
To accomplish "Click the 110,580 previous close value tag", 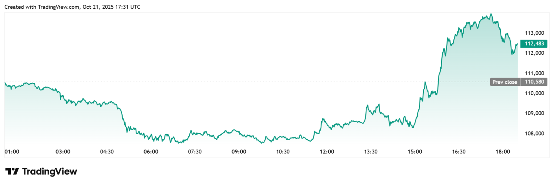I will (534, 82).
